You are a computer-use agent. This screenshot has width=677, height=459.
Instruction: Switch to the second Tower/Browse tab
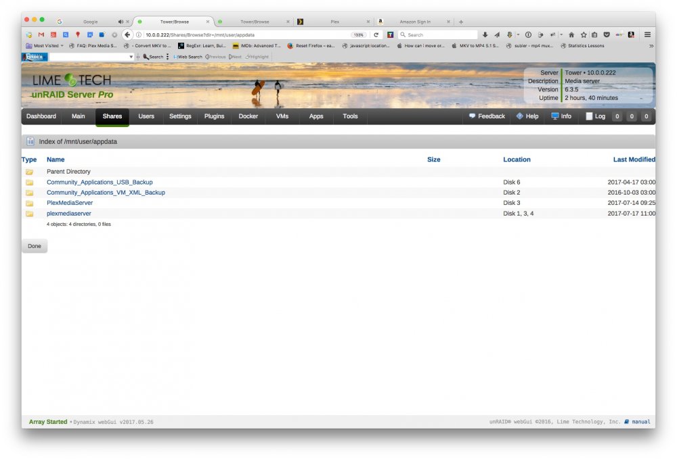coord(255,22)
